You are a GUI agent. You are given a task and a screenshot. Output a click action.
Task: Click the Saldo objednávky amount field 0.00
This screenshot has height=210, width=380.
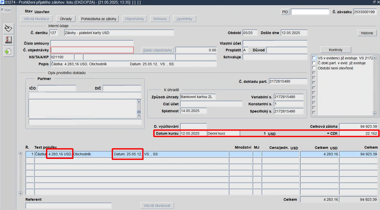[196, 50]
